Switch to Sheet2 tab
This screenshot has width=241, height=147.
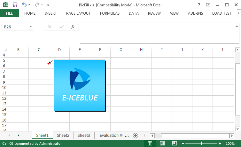(x=63, y=135)
